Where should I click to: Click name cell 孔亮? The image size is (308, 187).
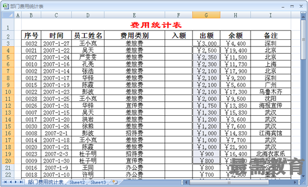click(x=88, y=64)
